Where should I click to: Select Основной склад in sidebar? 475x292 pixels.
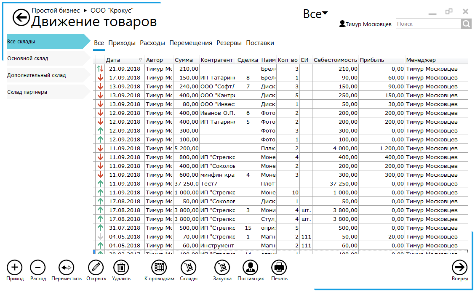(28, 58)
